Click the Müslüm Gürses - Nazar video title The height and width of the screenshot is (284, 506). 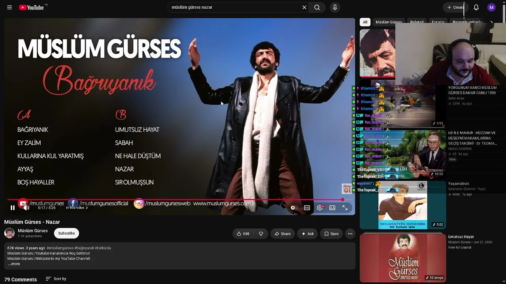click(x=32, y=222)
